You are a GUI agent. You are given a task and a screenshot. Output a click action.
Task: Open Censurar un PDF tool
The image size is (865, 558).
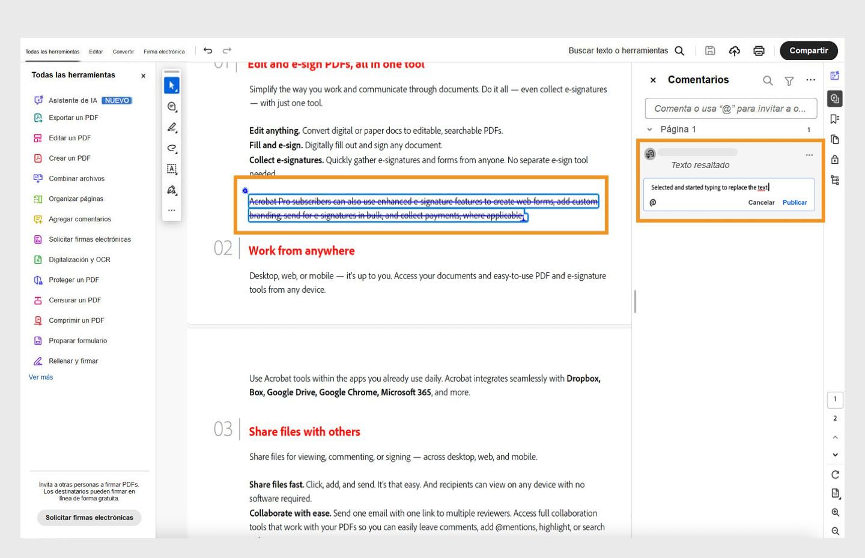pos(67,301)
